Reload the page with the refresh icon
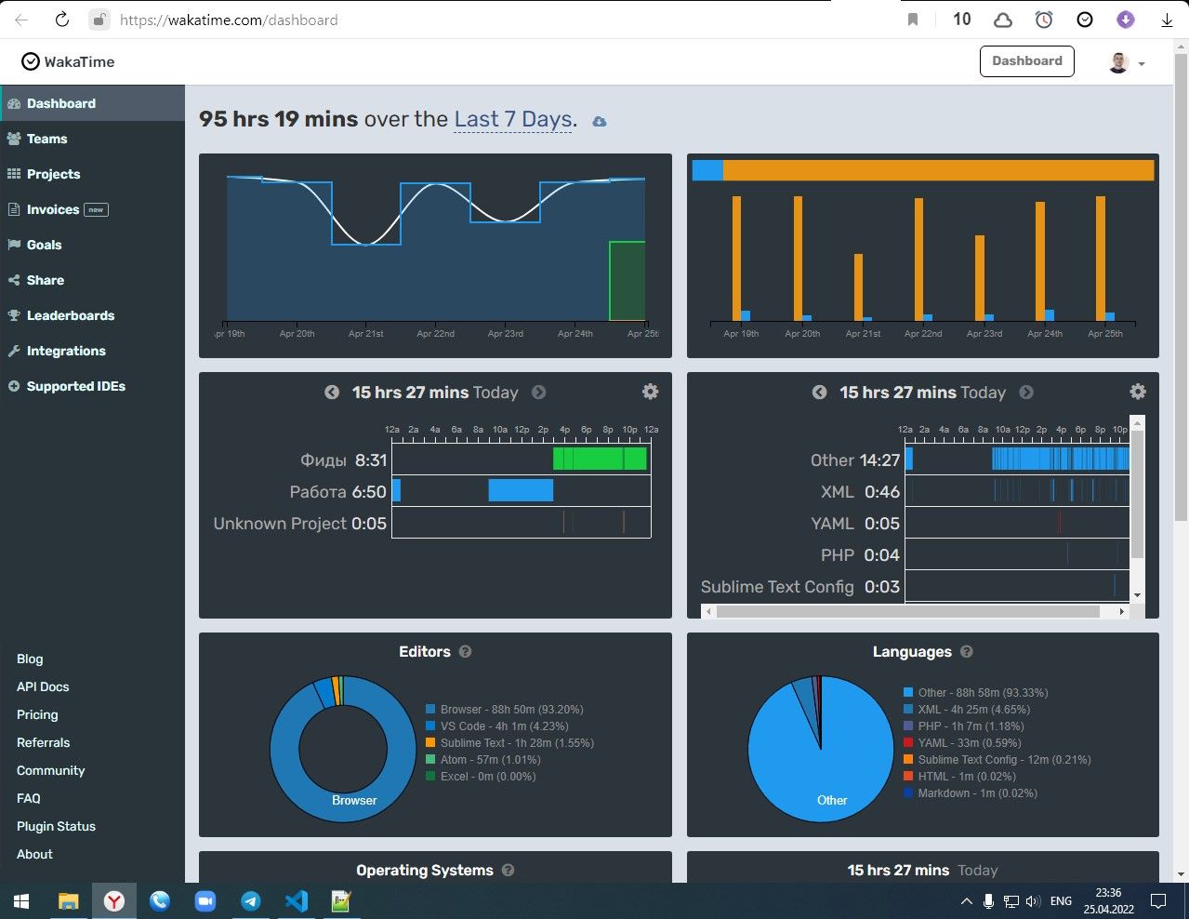The width and height of the screenshot is (1189, 919). (x=62, y=20)
